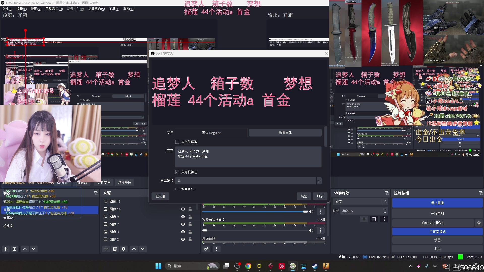The image size is (484, 272).
Task: Remove the transition using trash icon
Action: point(374,219)
